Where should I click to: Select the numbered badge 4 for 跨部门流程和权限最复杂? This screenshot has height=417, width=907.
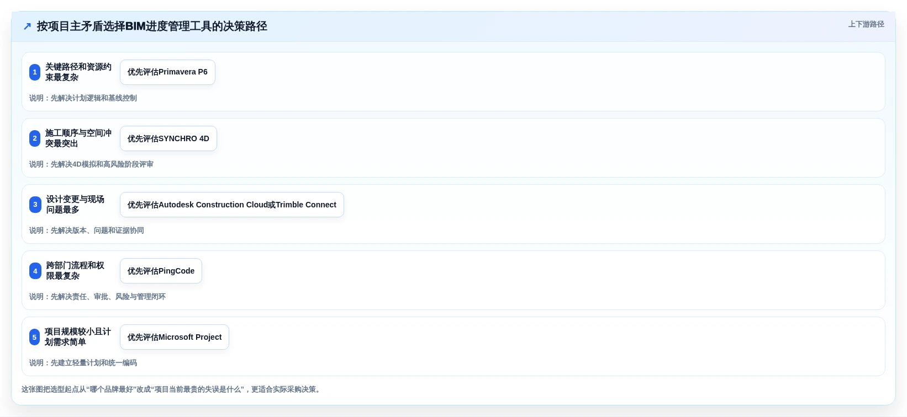(x=35, y=271)
